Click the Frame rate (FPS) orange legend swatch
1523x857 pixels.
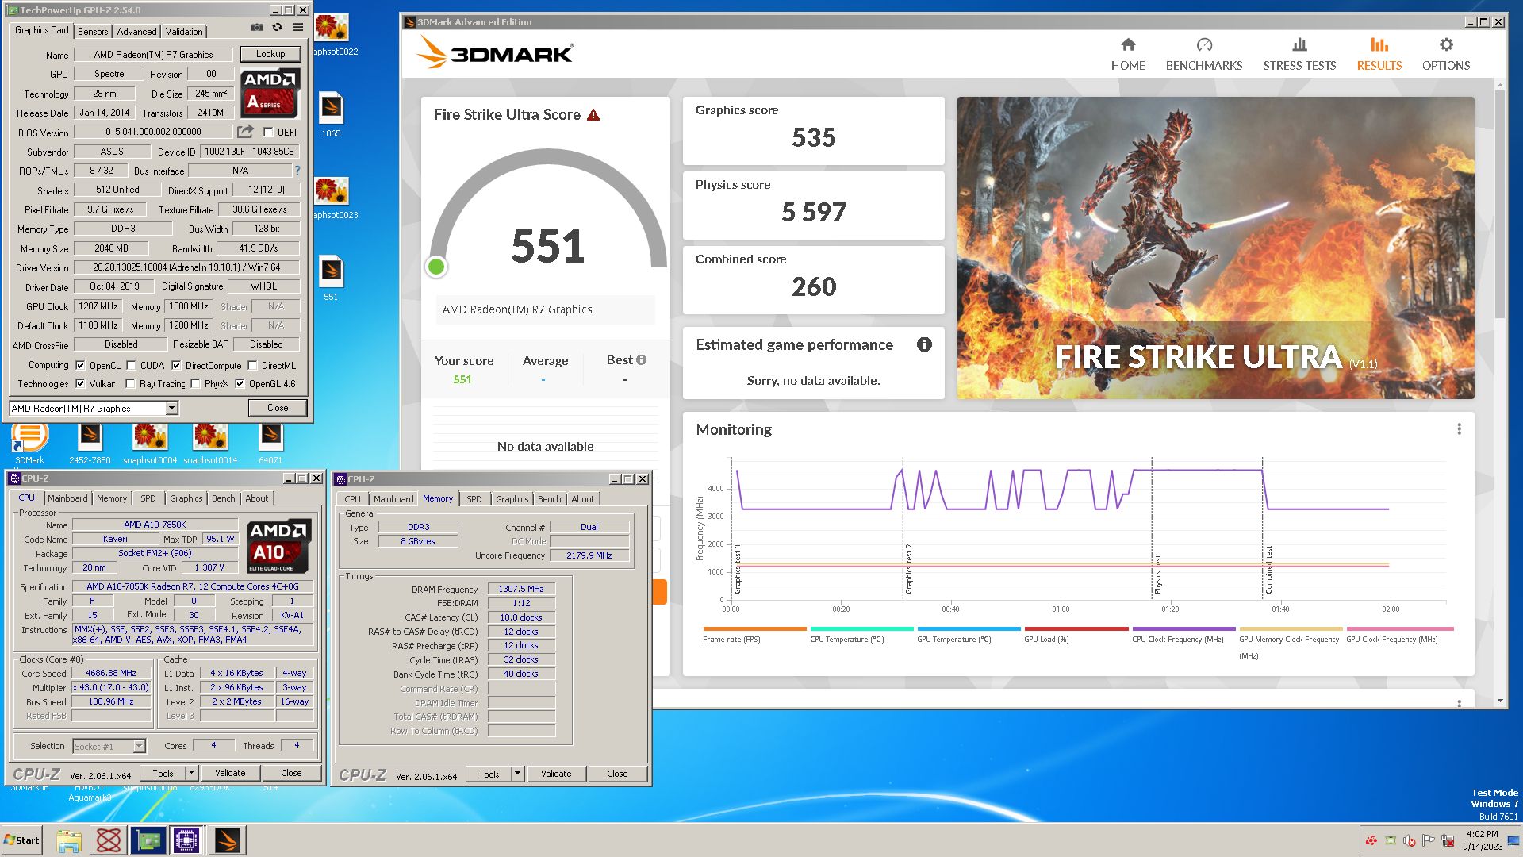[754, 629]
